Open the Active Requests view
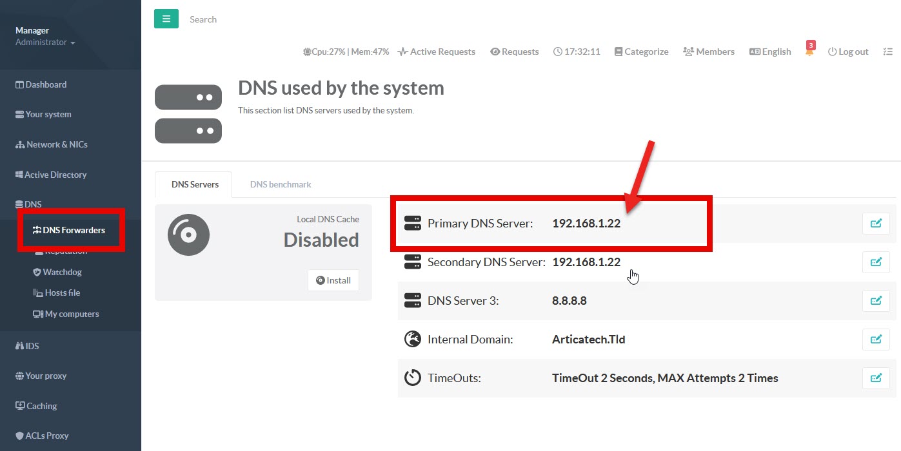This screenshot has width=901, height=451. coord(437,52)
